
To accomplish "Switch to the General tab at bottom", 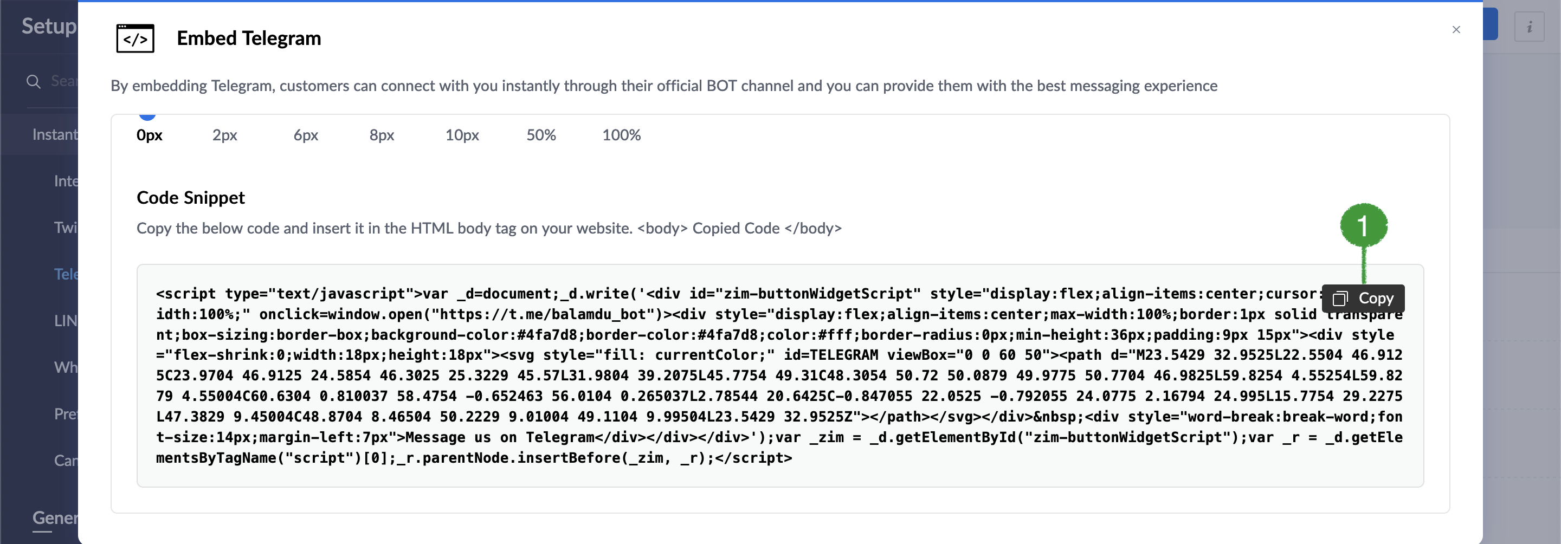I will (x=55, y=518).
